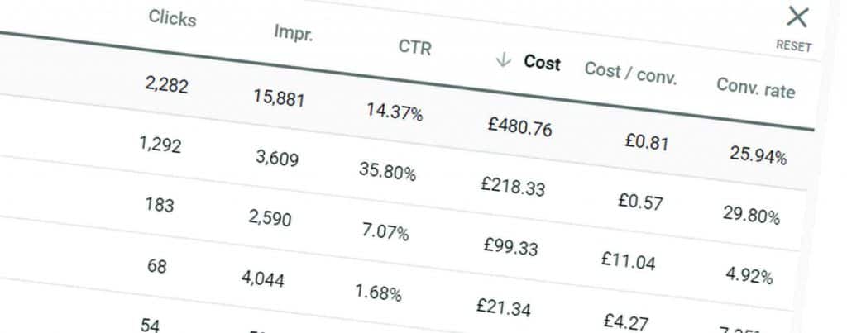The image size is (847, 333).
Task: Select the 2,282 clicks cell
Action: click(166, 85)
